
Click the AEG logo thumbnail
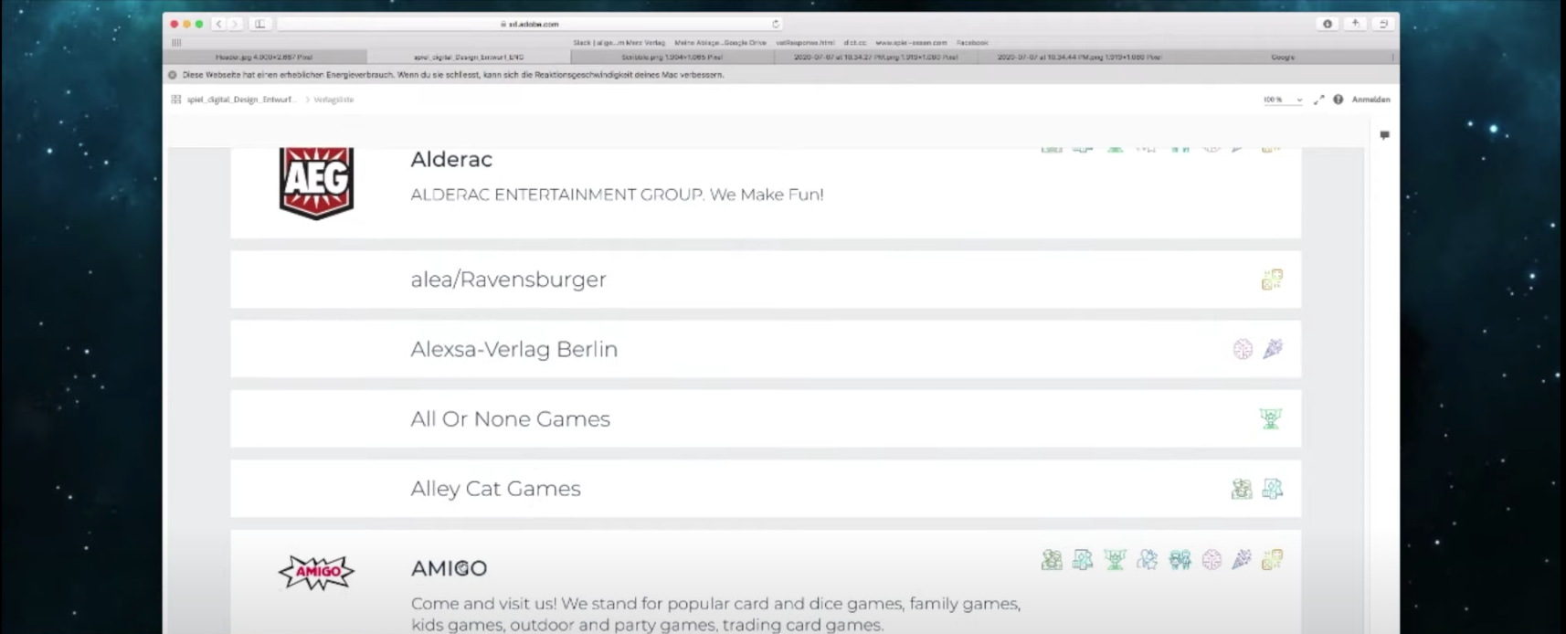tap(316, 183)
